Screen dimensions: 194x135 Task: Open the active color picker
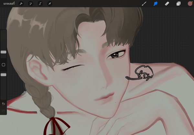190,4
